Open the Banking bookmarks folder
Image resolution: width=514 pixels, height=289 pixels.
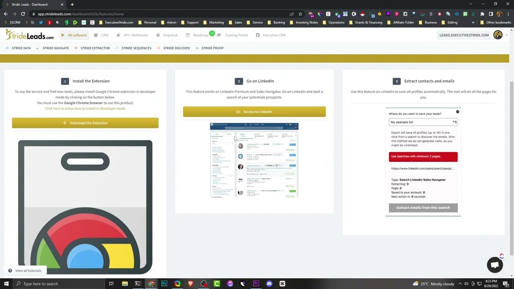[x=276, y=22]
